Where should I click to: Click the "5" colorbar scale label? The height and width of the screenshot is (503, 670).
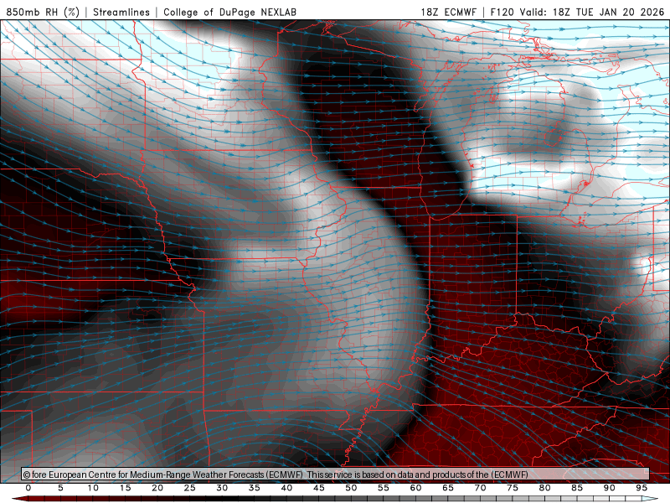(x=60, y=488)
